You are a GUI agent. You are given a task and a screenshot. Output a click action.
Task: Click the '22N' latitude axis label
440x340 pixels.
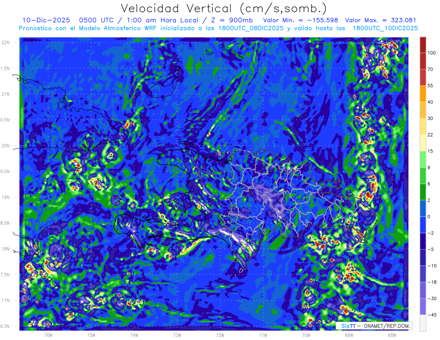pyautogui.click(x=6, y=43)
